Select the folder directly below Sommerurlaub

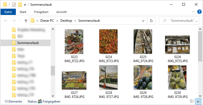click(26, 49)
